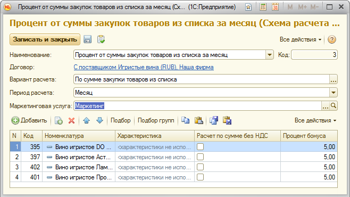Viewport: 350px width, 197px height.
Task: Open the top Все действия menu
Action: pyautogui.click(x=301, y=39)
